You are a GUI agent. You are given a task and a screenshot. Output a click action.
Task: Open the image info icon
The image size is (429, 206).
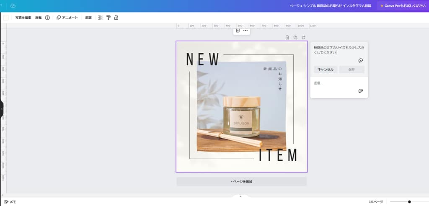(x=47, y=18)
